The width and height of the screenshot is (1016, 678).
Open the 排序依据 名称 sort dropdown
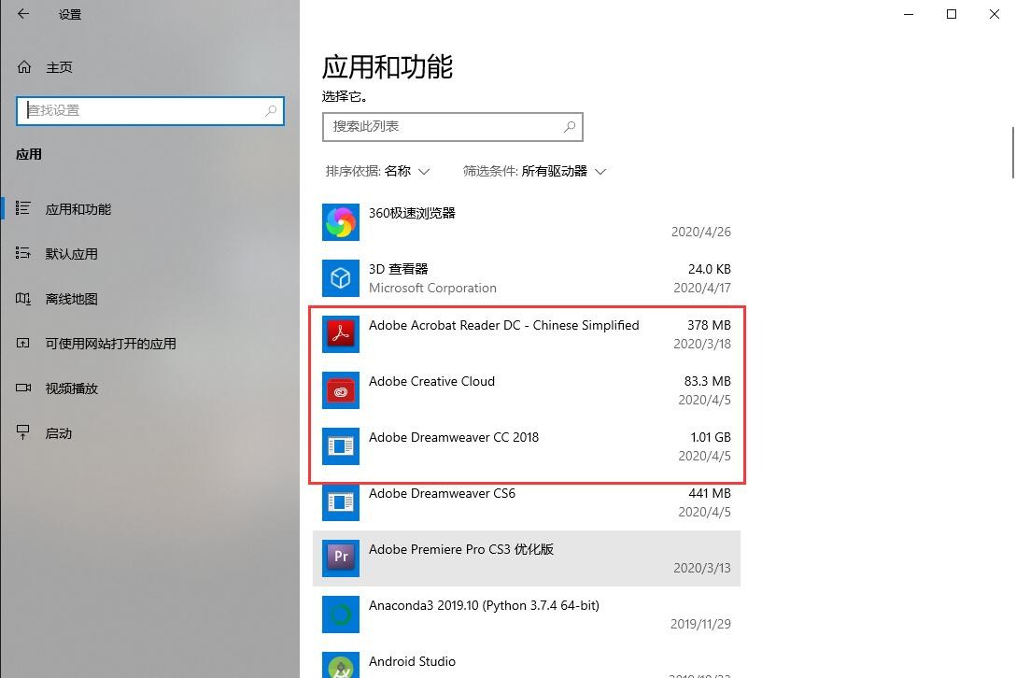tap(378, 171)
